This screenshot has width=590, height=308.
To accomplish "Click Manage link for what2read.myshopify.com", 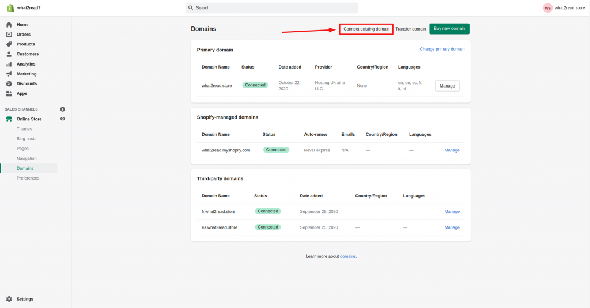I will tap(452, 150).
